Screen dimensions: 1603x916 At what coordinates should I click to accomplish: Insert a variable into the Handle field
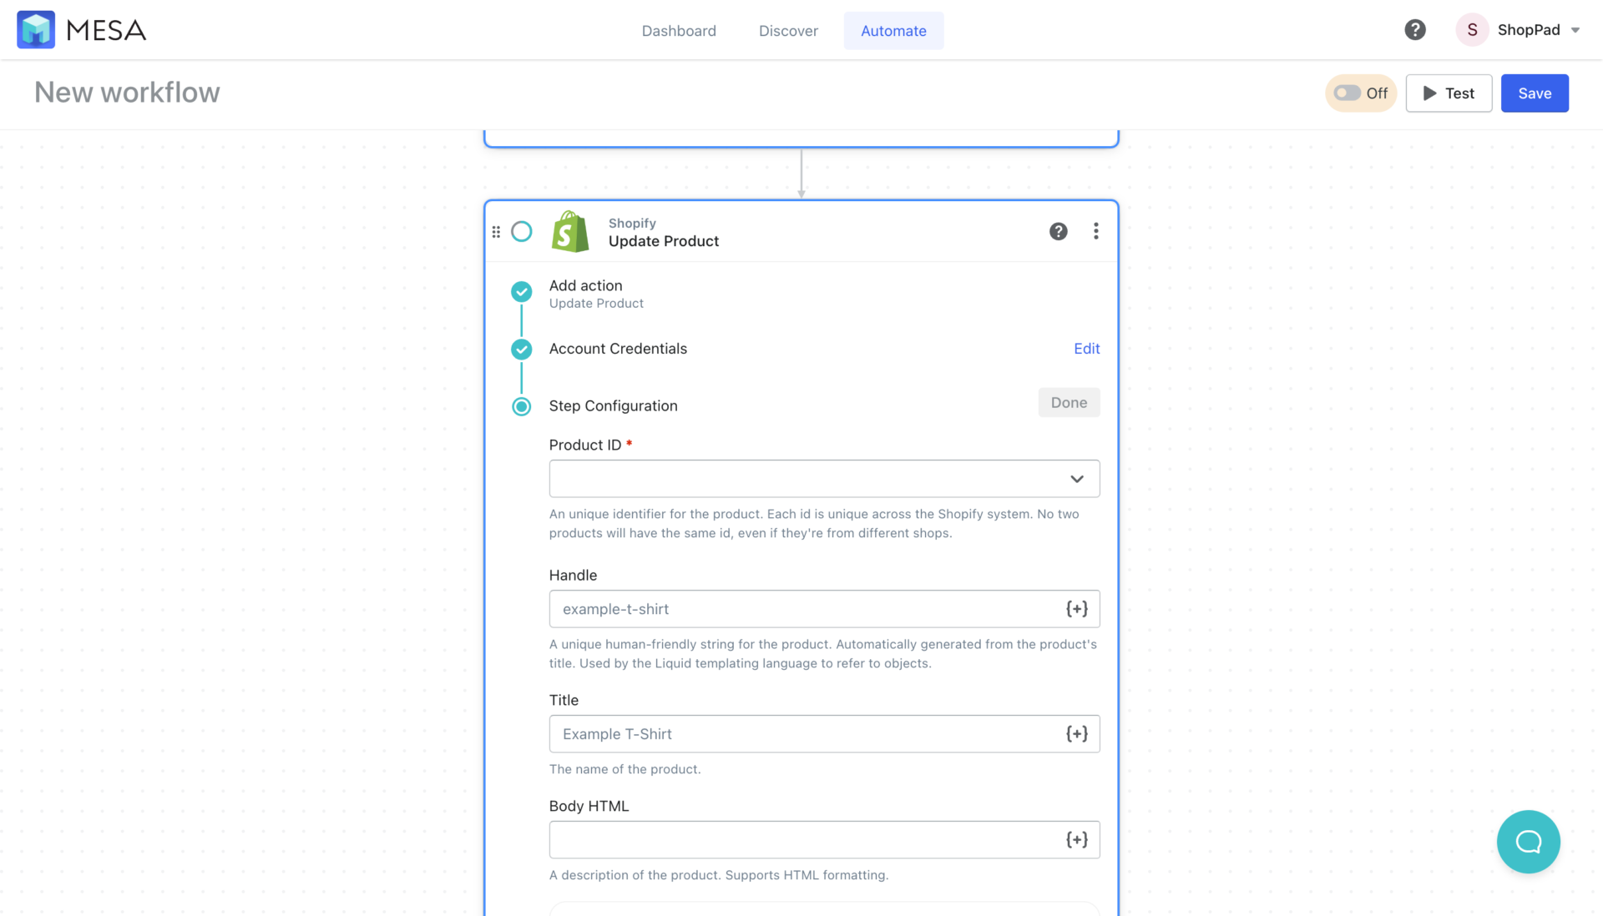[x=1077, y=608]
